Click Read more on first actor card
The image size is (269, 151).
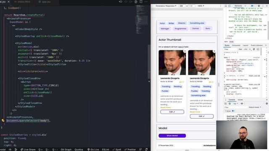(x=166, y=107)
